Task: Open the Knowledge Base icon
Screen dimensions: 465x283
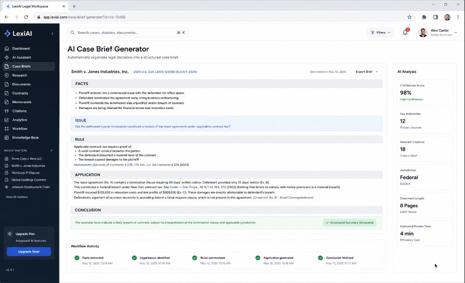Action: click(x=7, y=138)
